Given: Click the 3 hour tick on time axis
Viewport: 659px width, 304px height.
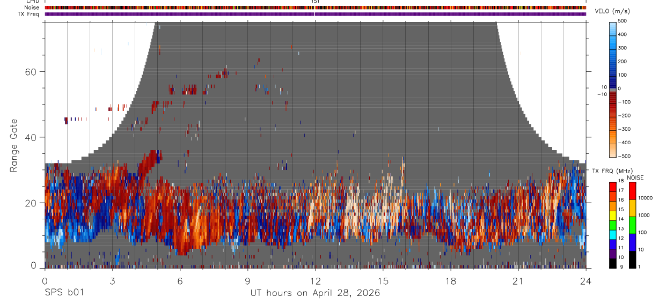Looking at the screenshot, I should (x=112, y=280).
